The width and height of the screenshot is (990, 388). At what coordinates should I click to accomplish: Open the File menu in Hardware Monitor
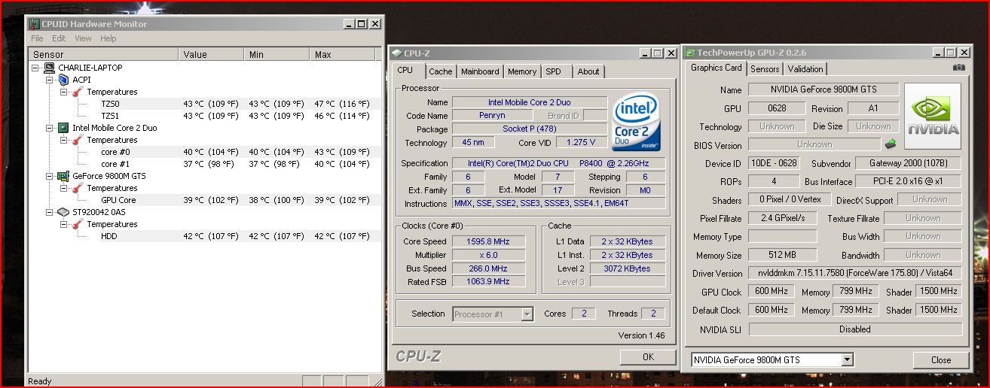(x=37, y=38)
